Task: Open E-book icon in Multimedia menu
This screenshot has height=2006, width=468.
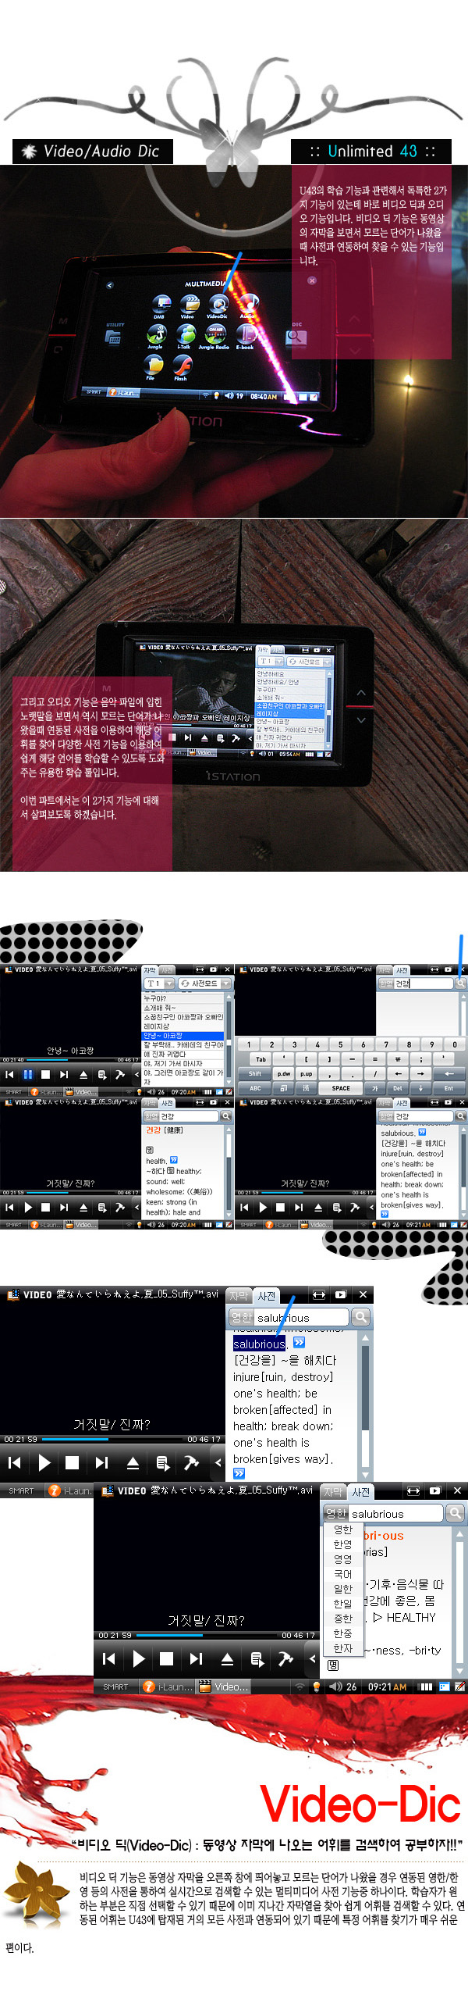Action: click(246, 337)
